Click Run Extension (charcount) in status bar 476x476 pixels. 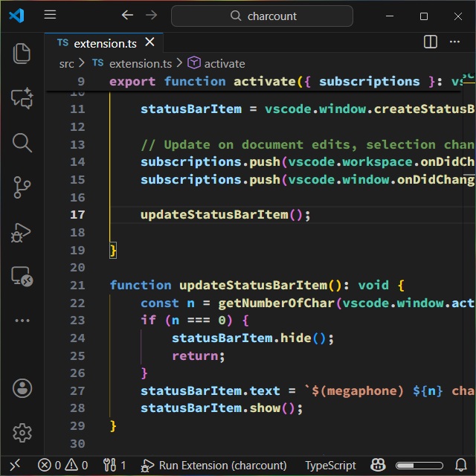point(214,466)
